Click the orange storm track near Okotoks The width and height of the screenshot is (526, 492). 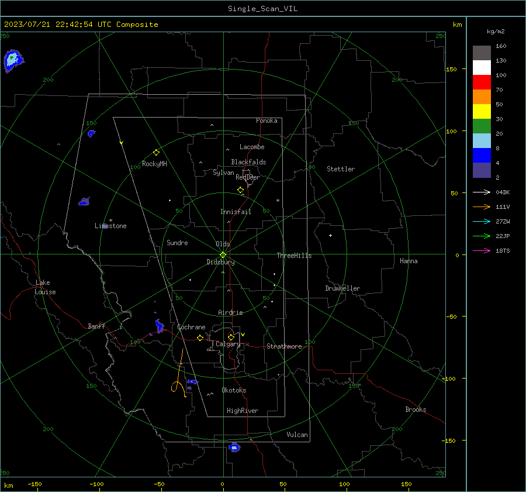click(x=179, y=374)
